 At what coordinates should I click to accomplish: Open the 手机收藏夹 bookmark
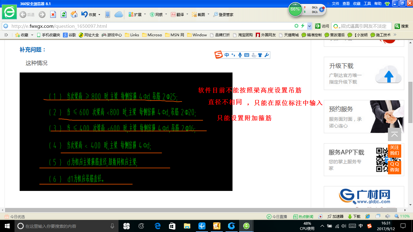click(48, 35)
